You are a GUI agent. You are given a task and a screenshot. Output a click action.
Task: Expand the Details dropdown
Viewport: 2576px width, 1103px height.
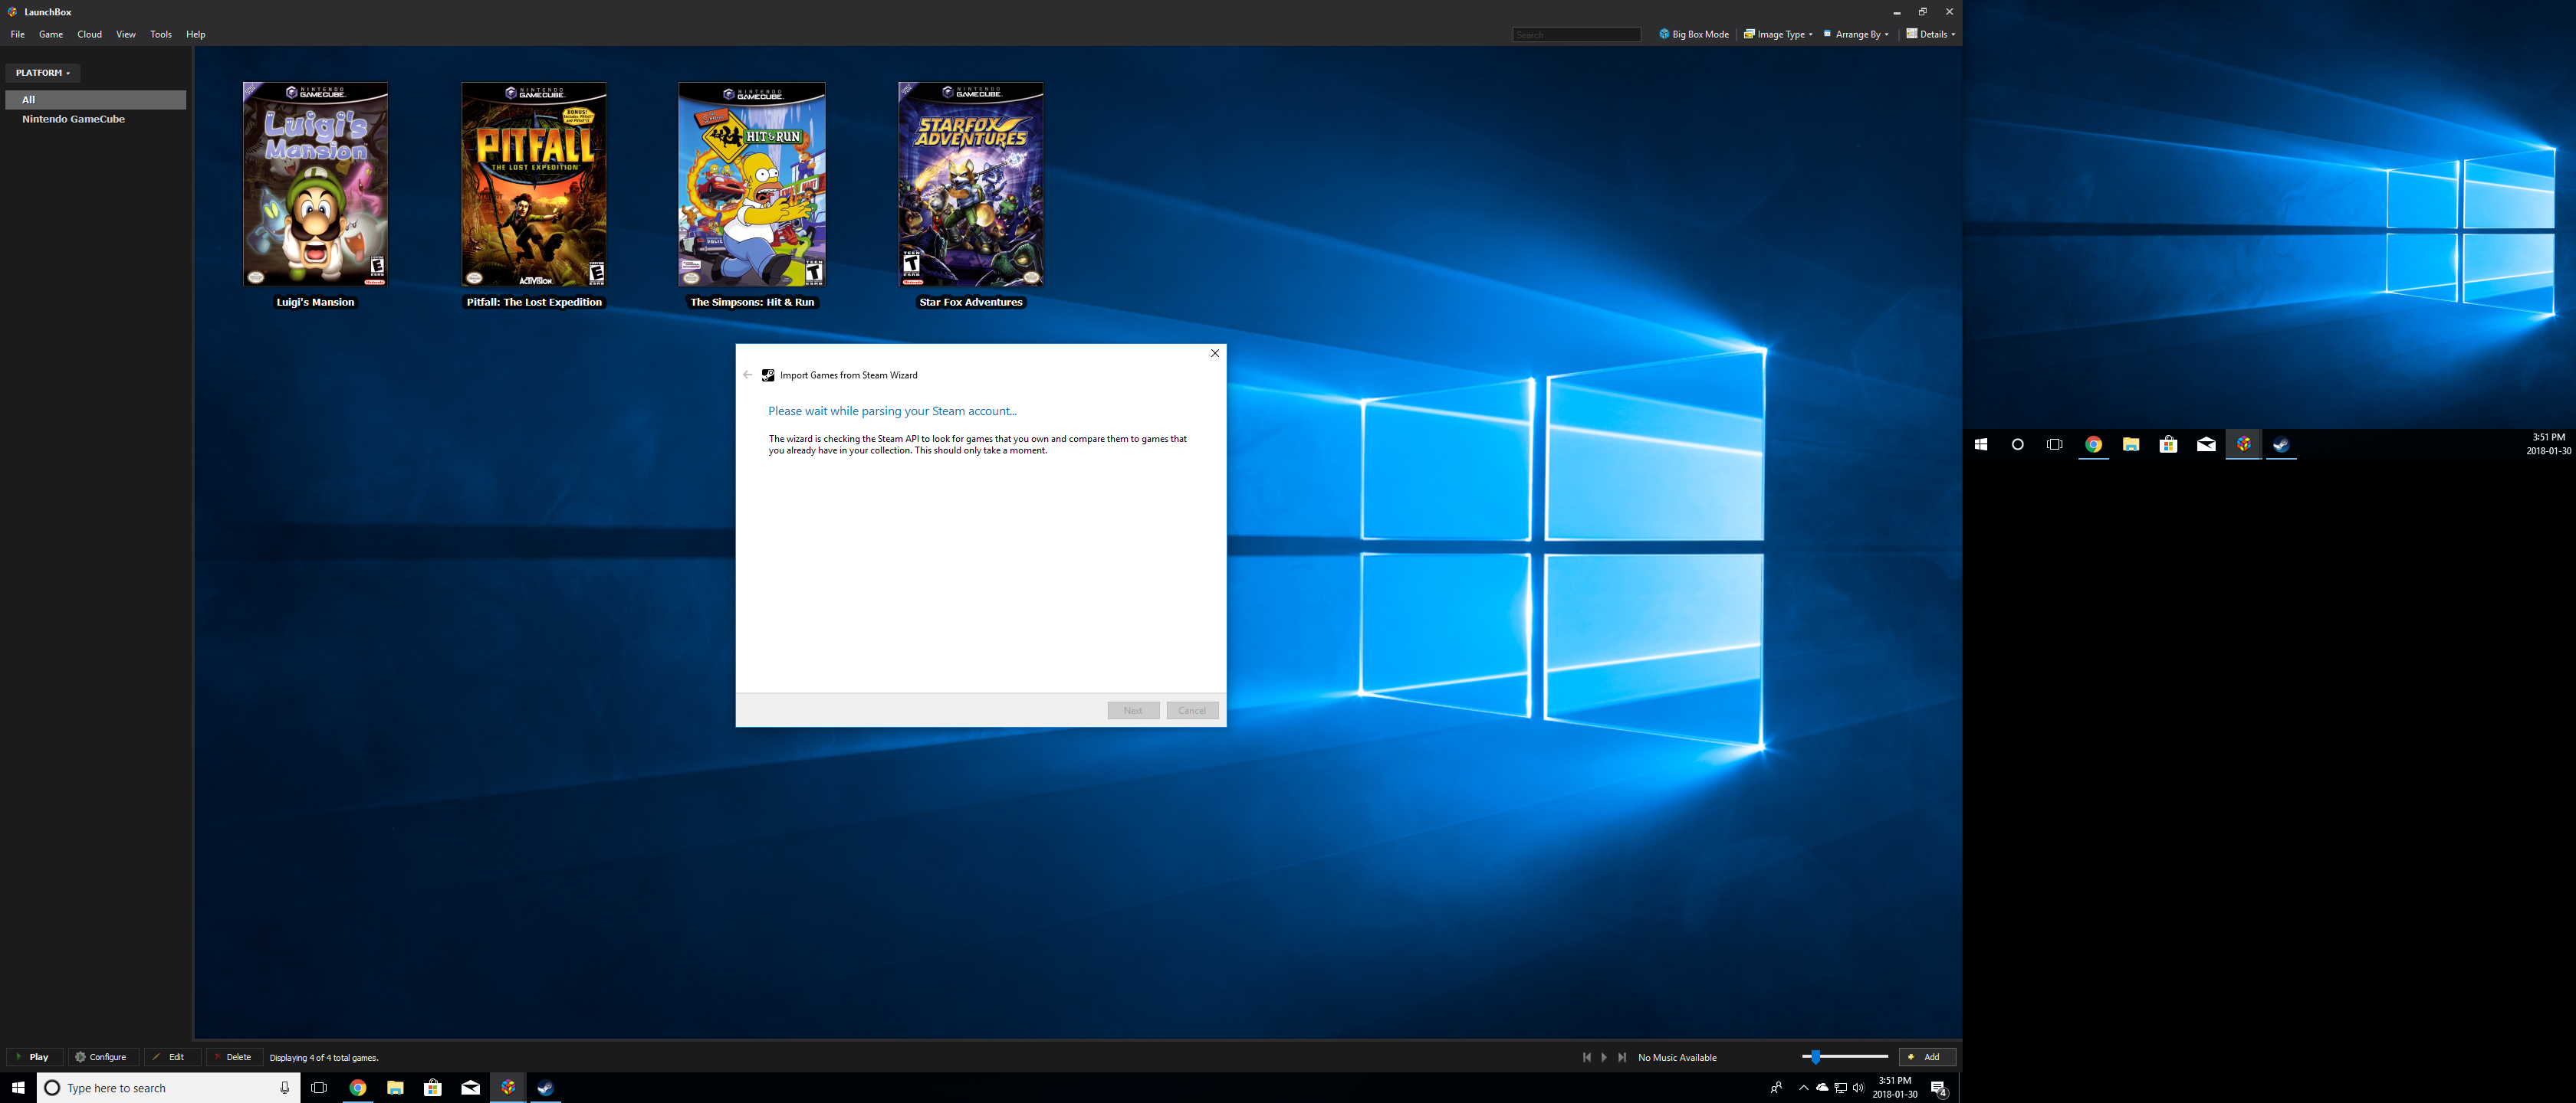pos(1930,34)
